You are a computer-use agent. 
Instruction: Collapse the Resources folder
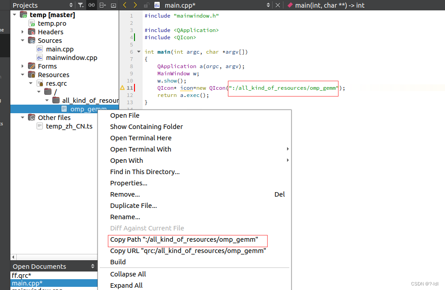coord(23,74)
